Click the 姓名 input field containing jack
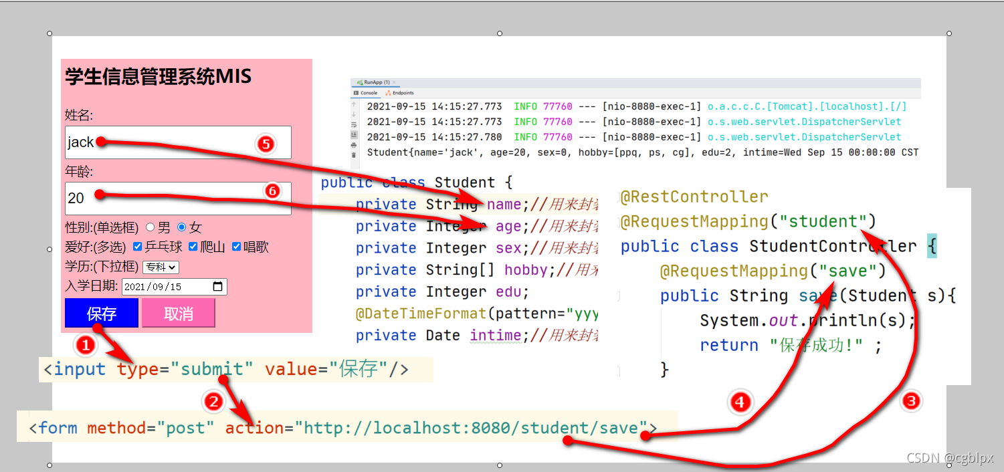1004x472 pixels. tap(178, 142)
